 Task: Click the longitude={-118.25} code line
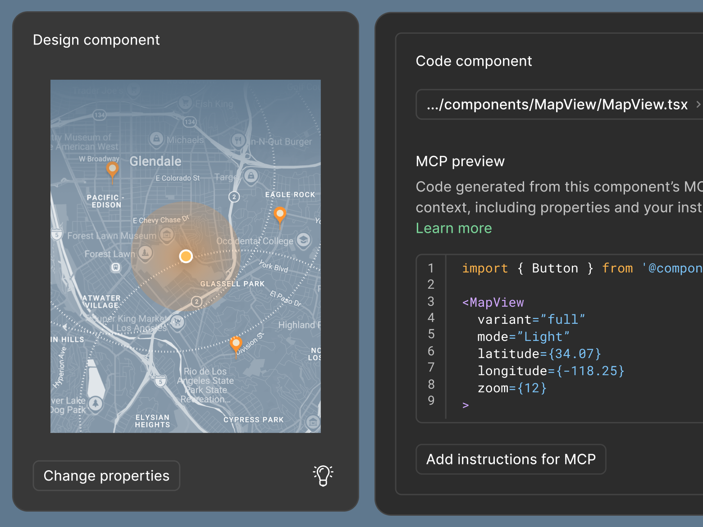[x=551, y=371]
